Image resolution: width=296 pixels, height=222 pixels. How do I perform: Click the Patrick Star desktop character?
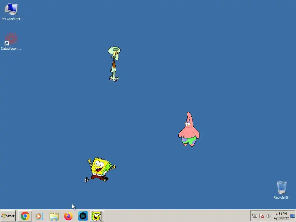coord(189,129)
